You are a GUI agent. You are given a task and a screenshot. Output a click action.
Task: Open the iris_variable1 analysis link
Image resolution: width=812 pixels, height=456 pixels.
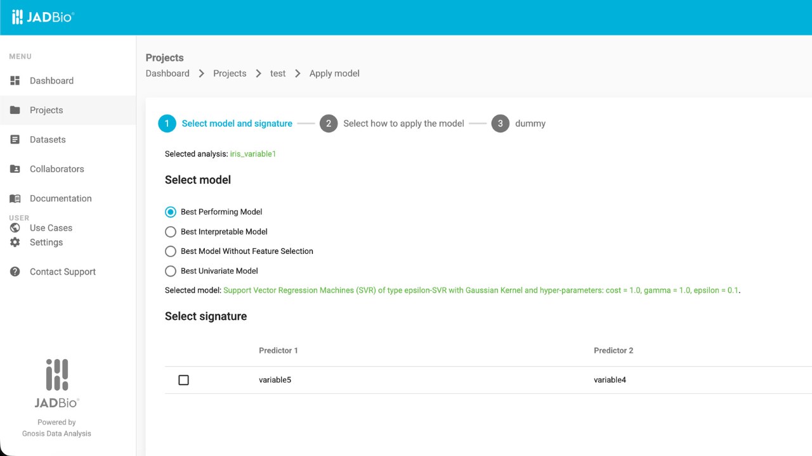(253, 154)
